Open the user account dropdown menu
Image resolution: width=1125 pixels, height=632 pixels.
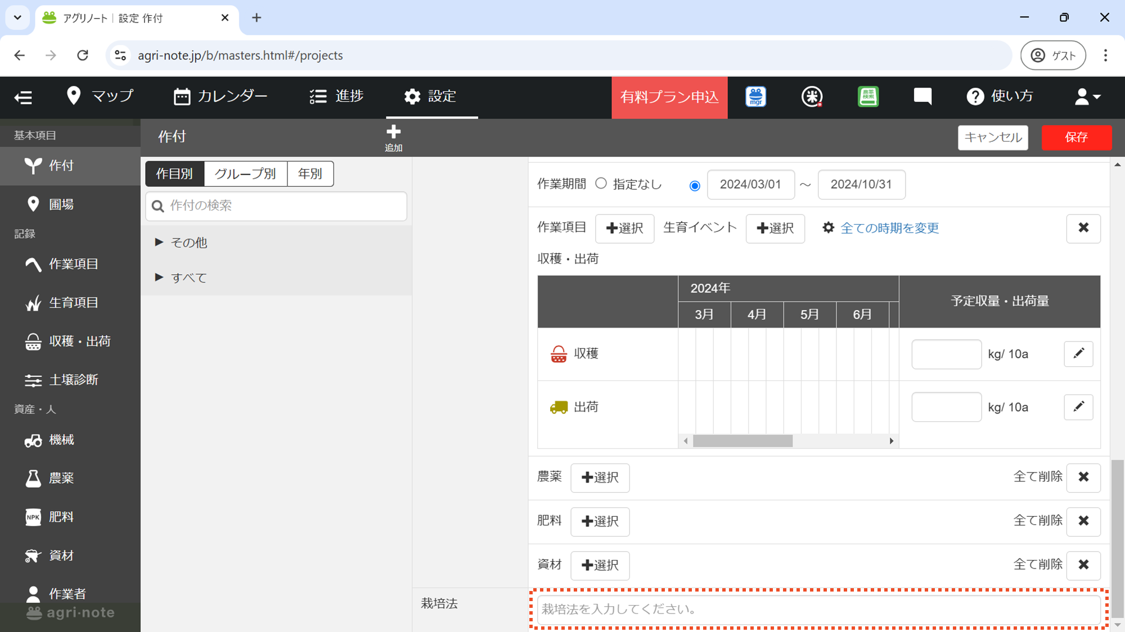point(1087,97)
